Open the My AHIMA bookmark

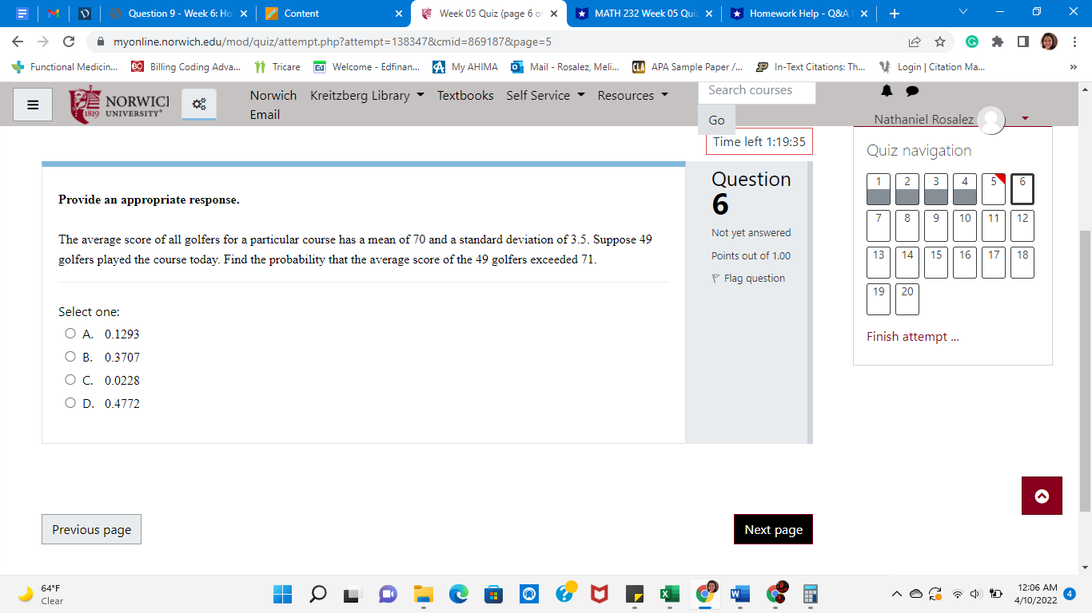click(x=465, y=67)
